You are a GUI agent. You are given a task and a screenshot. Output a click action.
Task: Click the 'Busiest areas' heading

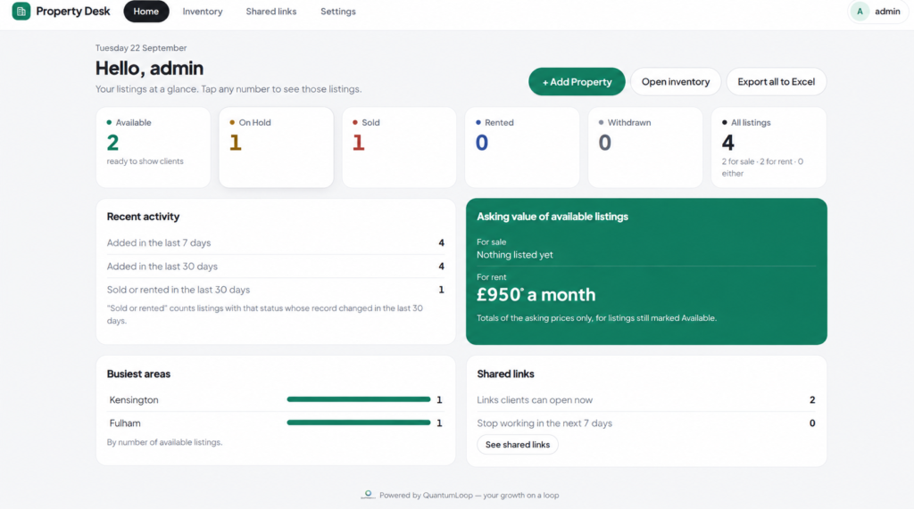[138, 374]
